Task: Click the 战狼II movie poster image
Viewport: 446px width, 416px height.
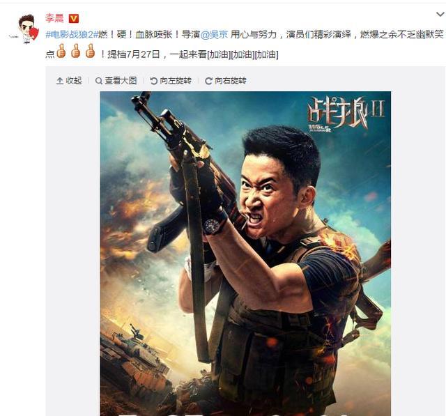Action: 245,254
